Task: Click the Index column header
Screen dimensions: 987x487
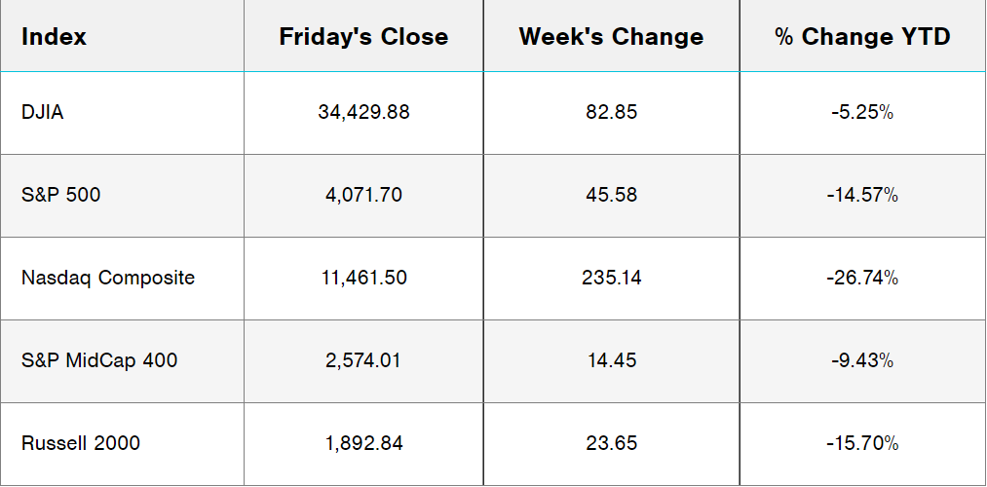Action: [x=54, y=37]
